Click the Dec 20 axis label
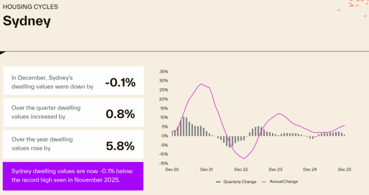 tap(173, 170)
